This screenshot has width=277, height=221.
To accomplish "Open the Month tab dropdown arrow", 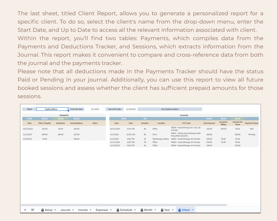I will pyautogui.click(x=155, y=210).
